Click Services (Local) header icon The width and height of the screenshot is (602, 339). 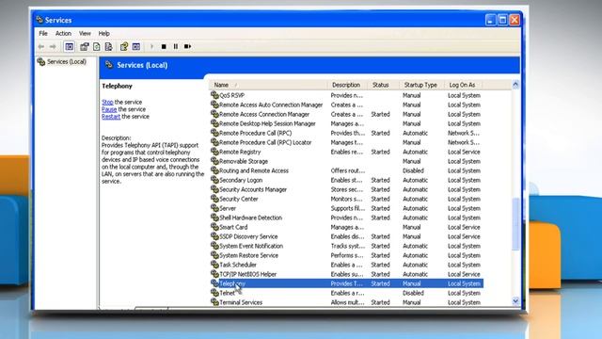click(x=109, y=65)
